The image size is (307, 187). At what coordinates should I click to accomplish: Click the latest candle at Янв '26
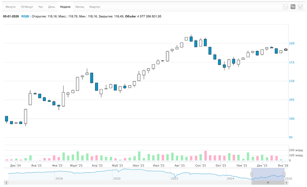coord(286,50)
